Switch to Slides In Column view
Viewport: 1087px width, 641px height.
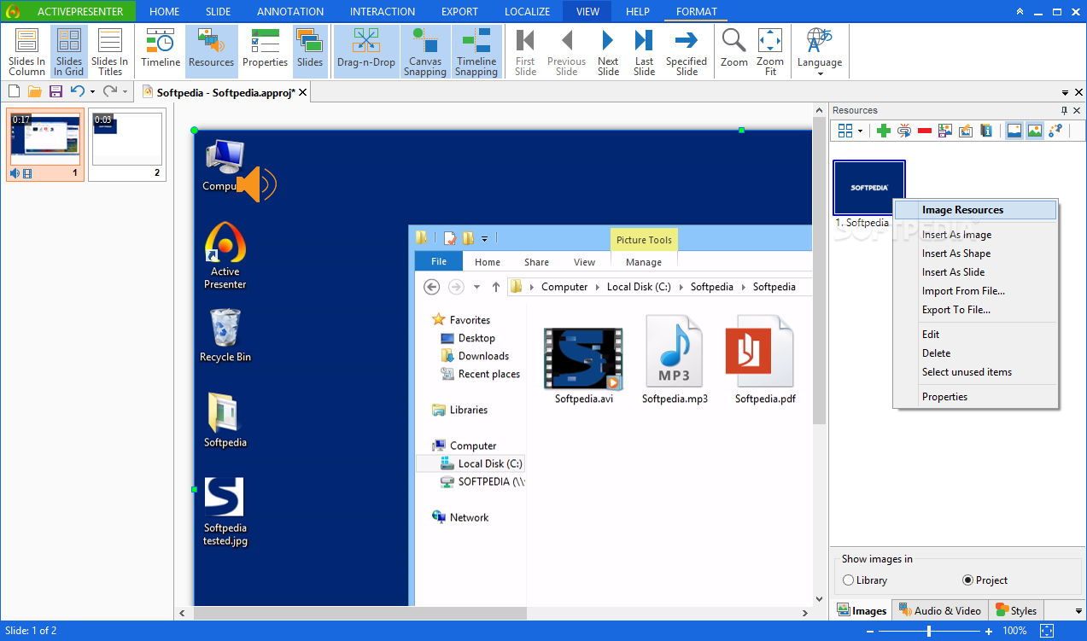pyautogui.click(x=26, y=52)
